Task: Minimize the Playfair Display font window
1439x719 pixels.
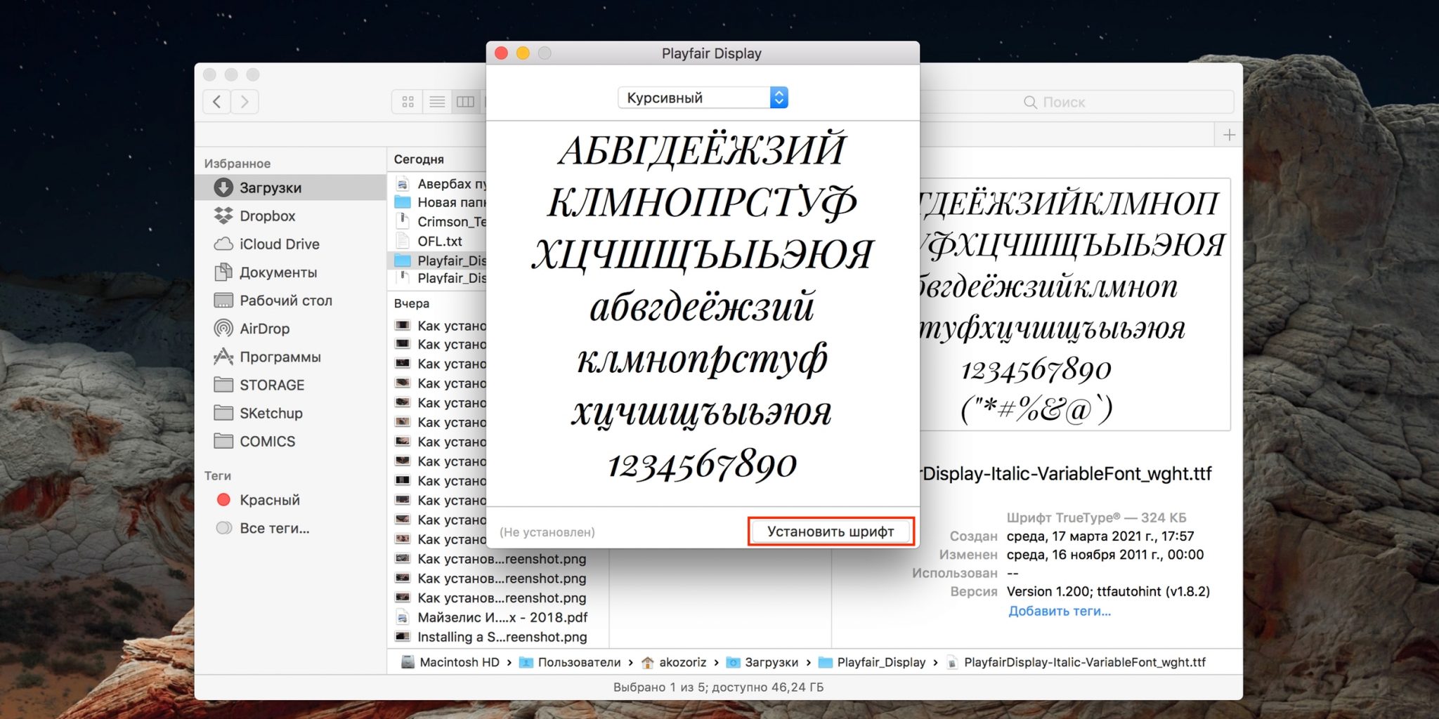Action: [x=523, y=53]
